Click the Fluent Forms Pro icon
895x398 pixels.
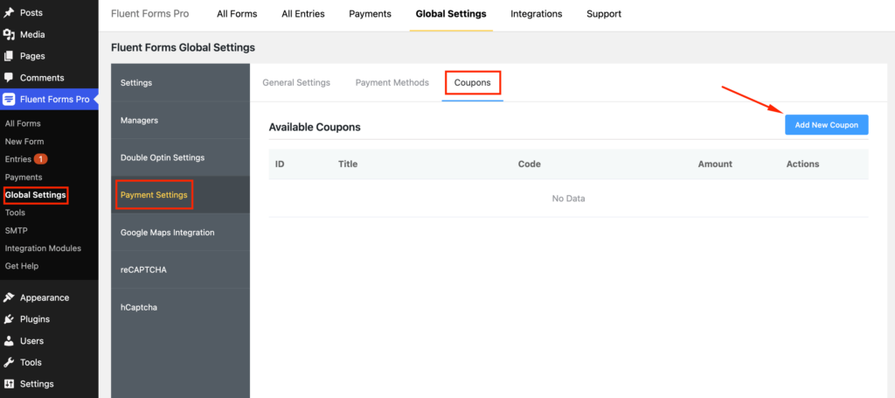[x=9, y=100]
